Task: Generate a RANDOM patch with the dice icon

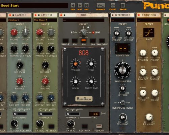Action: [x=123, y=5]
